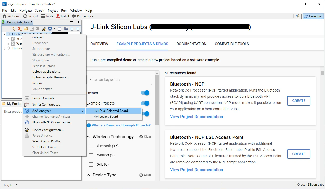Check the RAIL (6) checkbox
Image resolution: width=325 pixels, height=189 pixels.
pyautogui.click(x=91, y=164)
